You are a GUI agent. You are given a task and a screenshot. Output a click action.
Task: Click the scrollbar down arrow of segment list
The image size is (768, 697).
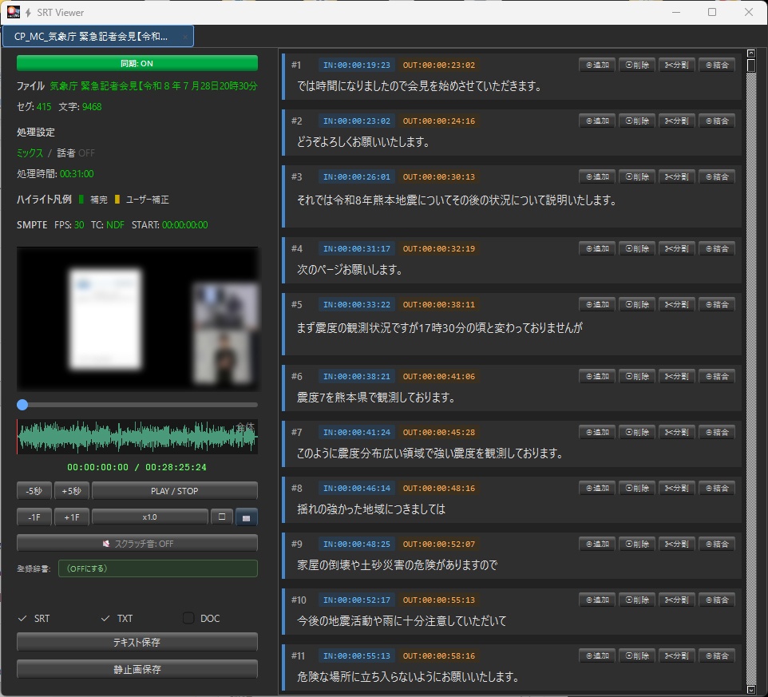click(x=751, y=689)
